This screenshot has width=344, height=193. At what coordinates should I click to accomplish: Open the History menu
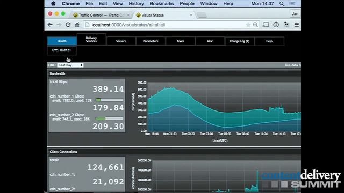[136, 4]
